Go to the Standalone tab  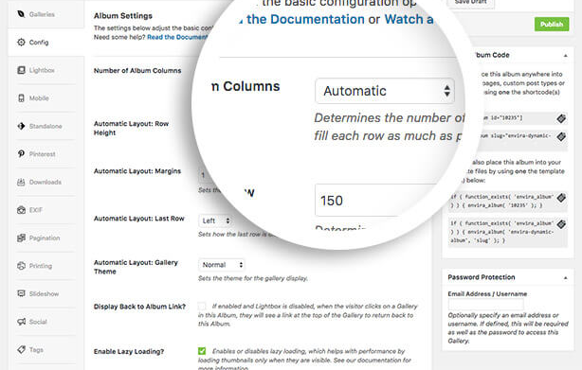pyautogui.click(x=46, y=126)
